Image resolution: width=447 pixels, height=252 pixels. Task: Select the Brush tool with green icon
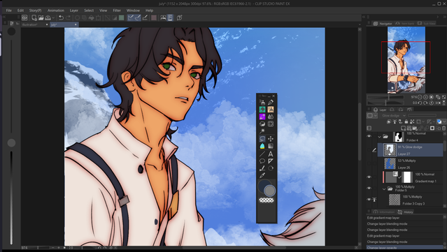262,110
